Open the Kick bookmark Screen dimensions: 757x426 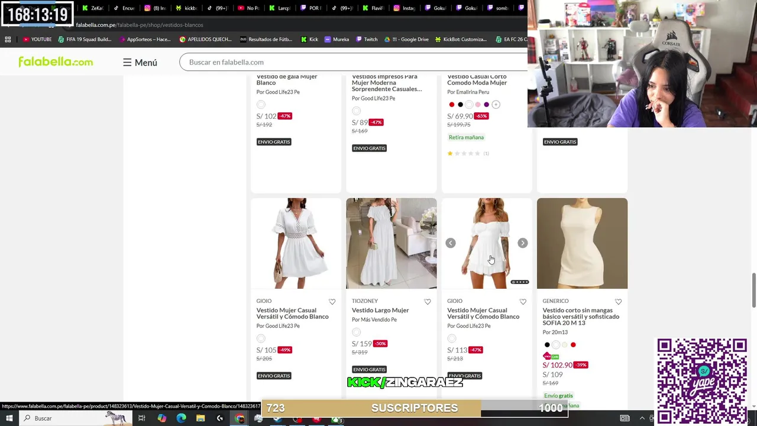pos(309,40)
